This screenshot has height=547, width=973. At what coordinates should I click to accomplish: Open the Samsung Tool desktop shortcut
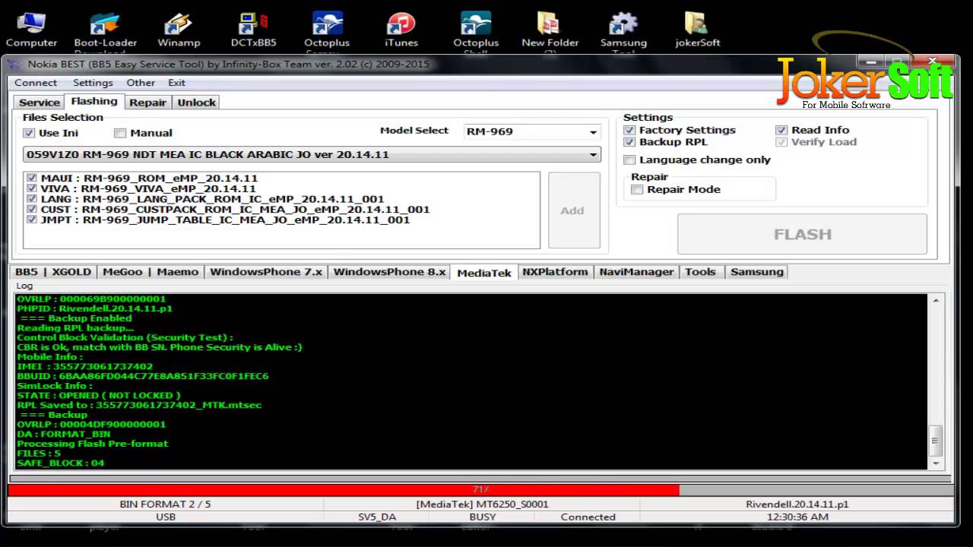[623, 29]
